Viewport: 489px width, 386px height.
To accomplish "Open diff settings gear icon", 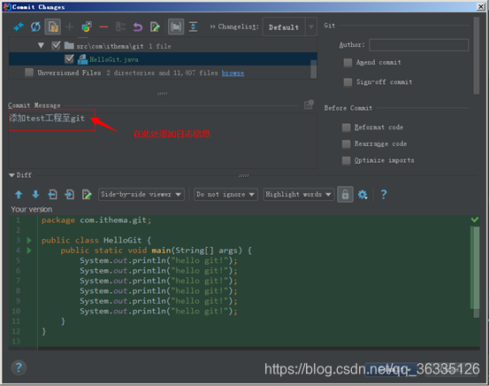I will click(363, 195).
